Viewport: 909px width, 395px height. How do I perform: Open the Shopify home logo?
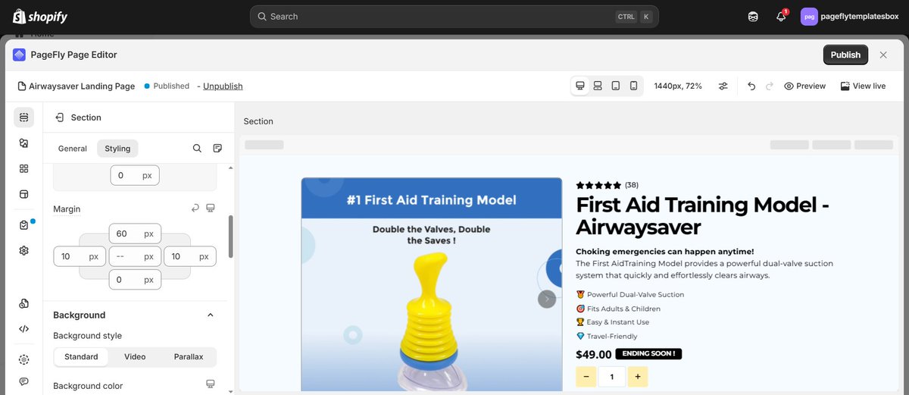[x=40, y=16]
